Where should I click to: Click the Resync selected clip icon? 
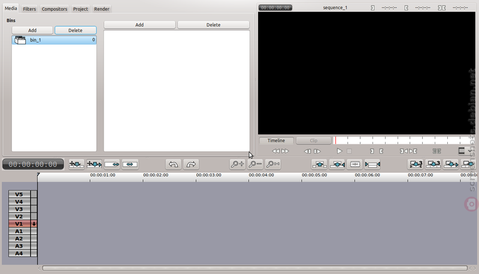point(372,164)
